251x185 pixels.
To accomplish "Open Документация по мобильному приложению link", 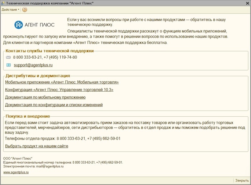I will click(45, 97).
